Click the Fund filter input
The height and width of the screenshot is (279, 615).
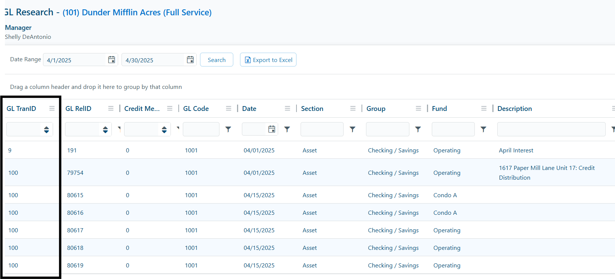click(x=453, y=129)
